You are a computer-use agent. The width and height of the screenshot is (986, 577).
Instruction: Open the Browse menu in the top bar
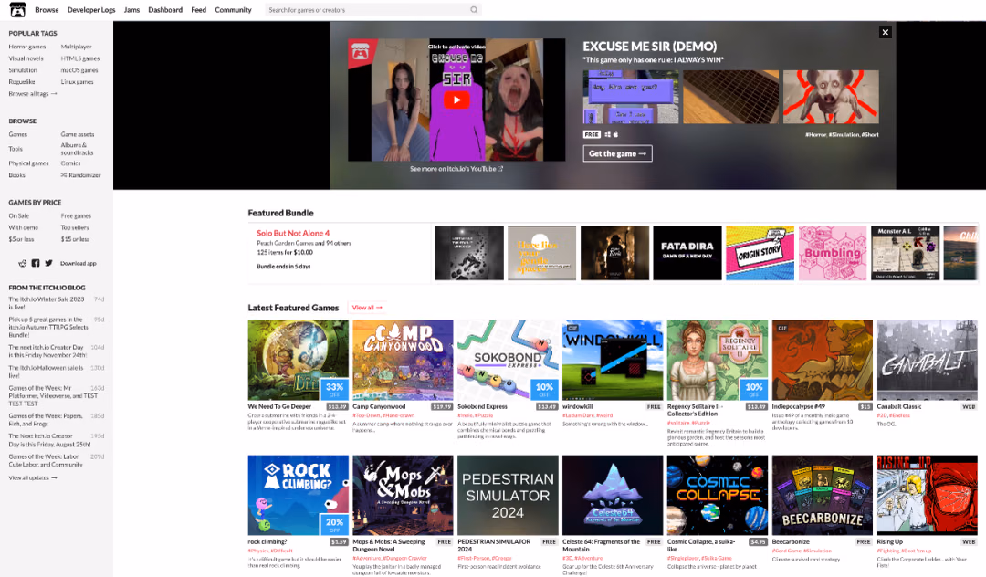point(47,10)
